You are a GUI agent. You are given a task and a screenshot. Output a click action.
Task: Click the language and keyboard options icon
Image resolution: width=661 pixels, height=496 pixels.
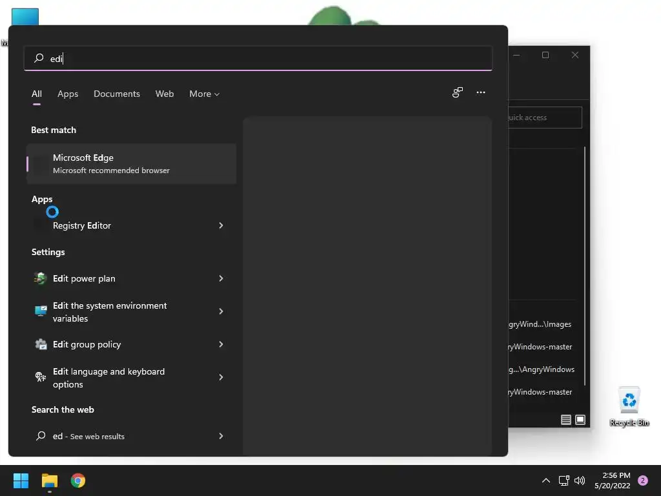point(41,377)
